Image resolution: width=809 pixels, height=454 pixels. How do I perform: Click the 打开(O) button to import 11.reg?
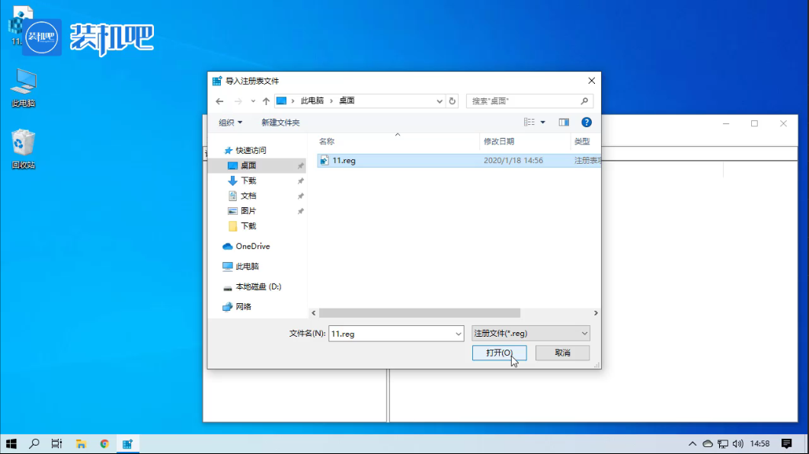point(500,353)
